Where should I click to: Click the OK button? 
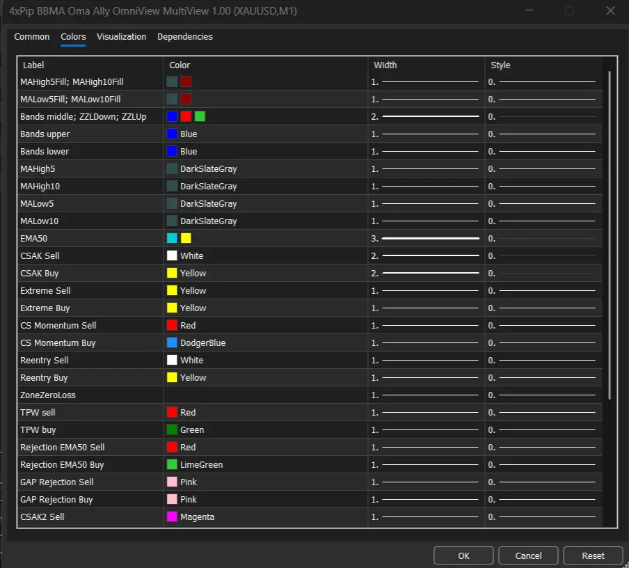click(463, 555)
